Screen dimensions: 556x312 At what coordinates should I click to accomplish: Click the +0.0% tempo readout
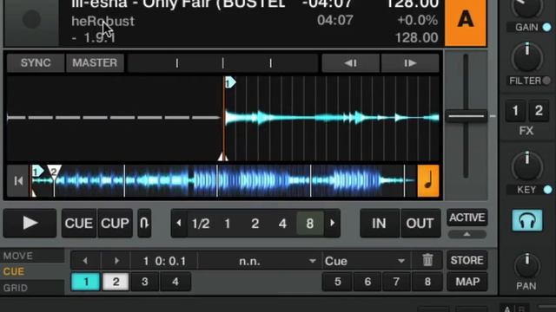(x=417, y=21)
